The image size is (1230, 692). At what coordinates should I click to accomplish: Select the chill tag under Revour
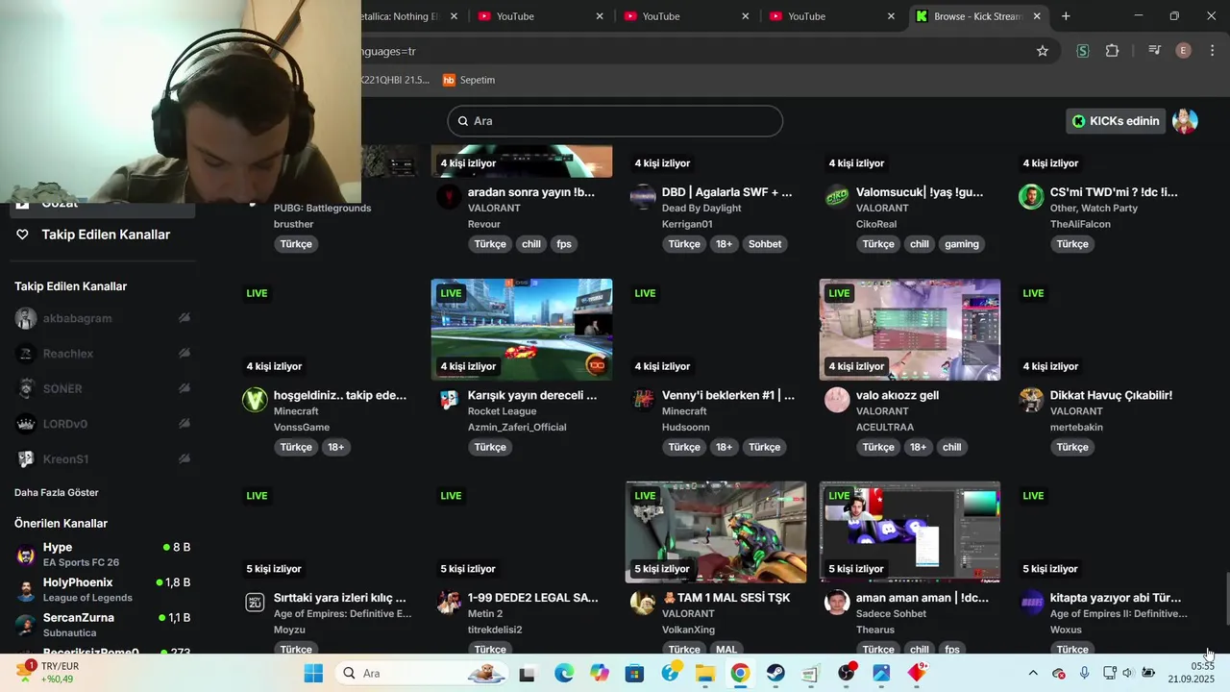(531, 244)
